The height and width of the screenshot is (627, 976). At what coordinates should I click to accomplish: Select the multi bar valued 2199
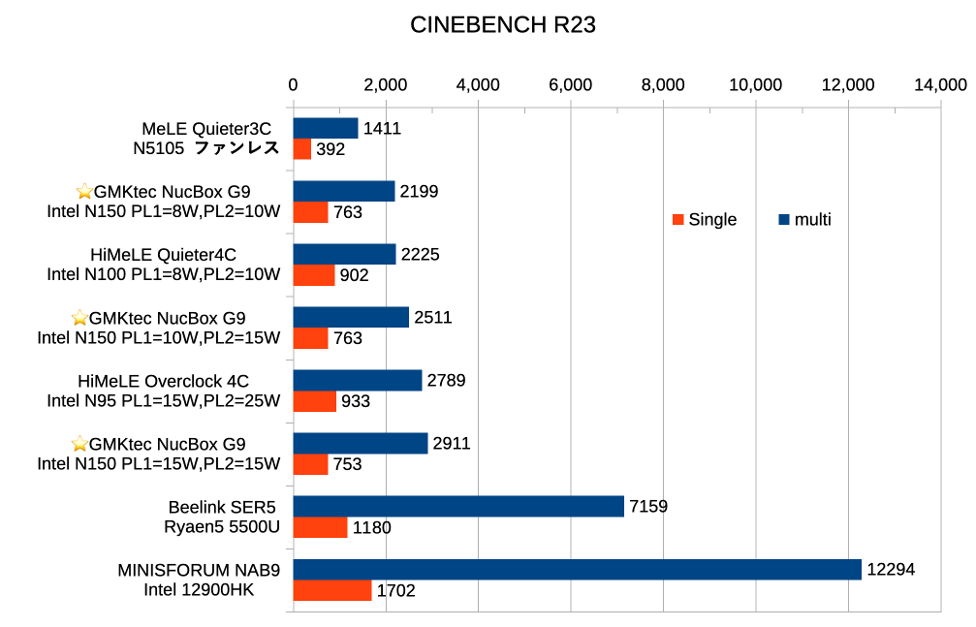coord(344,191)
